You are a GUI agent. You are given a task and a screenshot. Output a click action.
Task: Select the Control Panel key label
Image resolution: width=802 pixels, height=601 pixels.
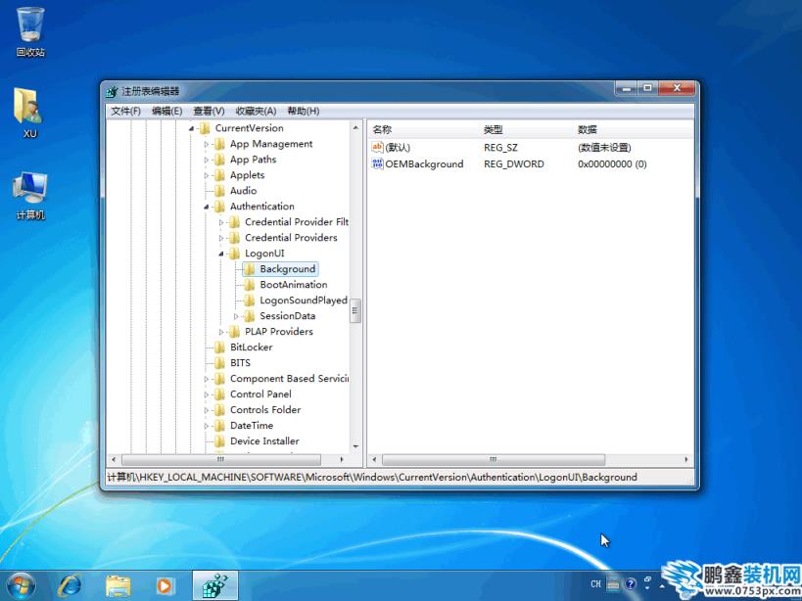point(260,394)
